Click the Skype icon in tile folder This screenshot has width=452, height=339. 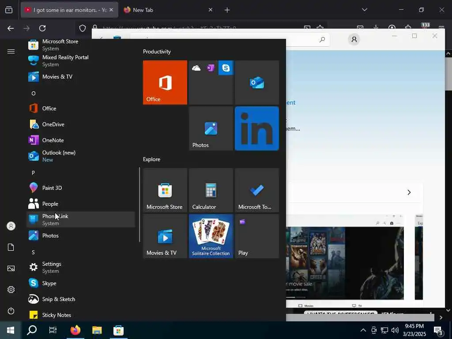(x=226, y=68)
